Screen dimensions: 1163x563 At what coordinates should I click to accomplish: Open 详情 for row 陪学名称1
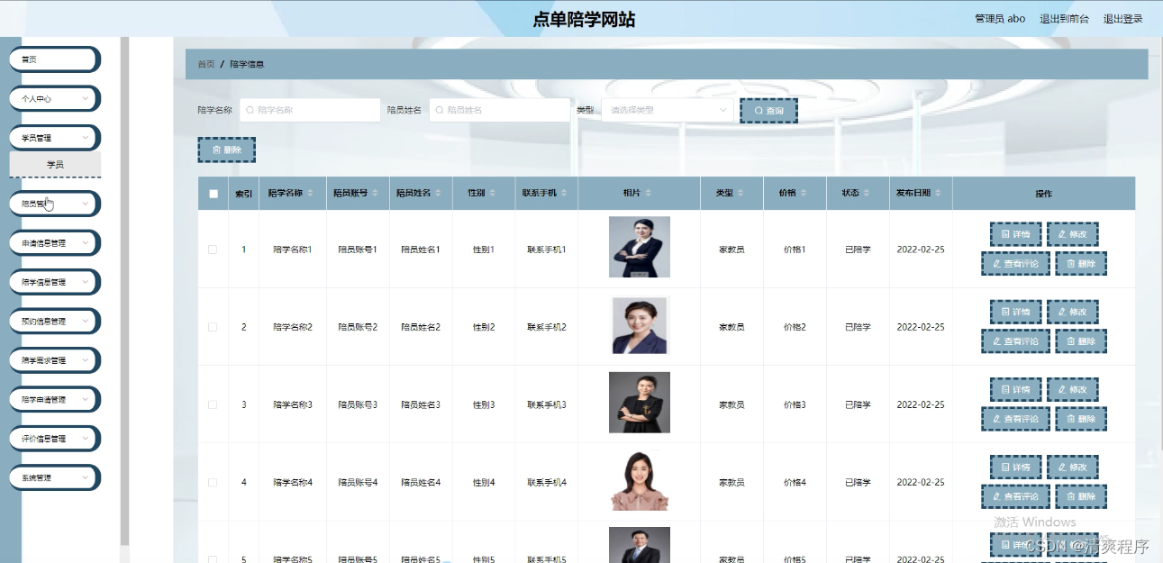coord(1015,234)
